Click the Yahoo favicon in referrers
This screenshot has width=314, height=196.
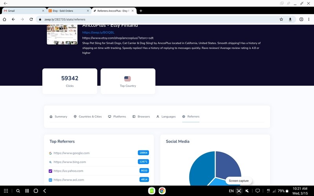(51, 171)
